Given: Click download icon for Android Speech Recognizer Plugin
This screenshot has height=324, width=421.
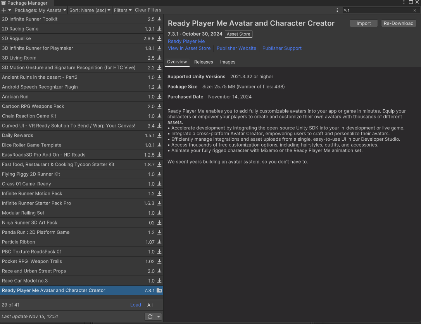Looking at the screenshot, I should (x=159, y=87).
